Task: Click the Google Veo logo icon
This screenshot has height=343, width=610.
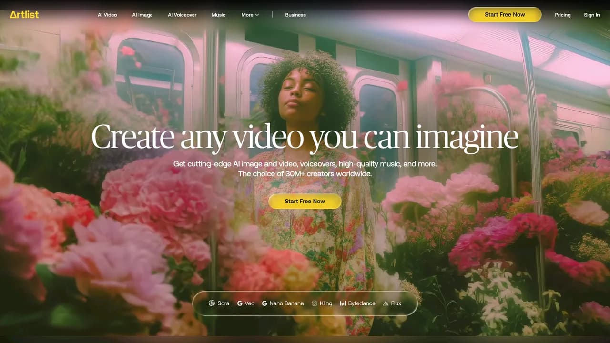Action: click(x=240, y=303)
